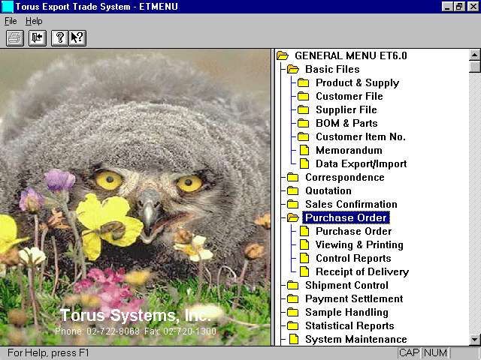Click the Print toolbar icon
The width and height of the screenshot is (481, 360).
15,38
